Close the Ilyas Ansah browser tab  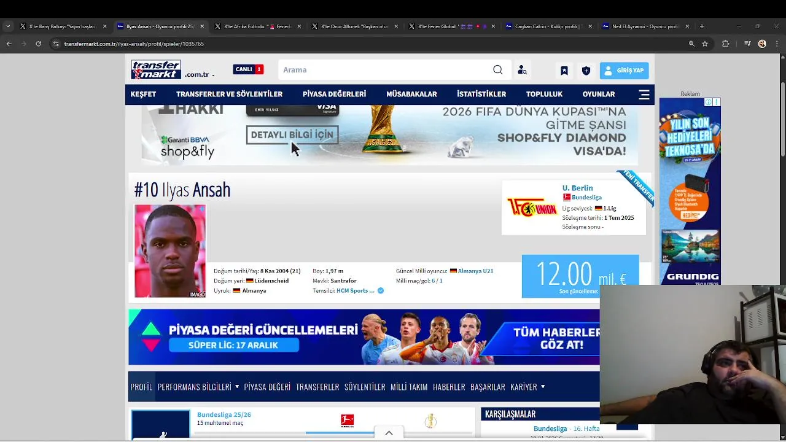[202, 26]
